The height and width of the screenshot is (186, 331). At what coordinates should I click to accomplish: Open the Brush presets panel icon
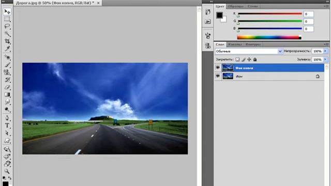(x=208, y=36)
